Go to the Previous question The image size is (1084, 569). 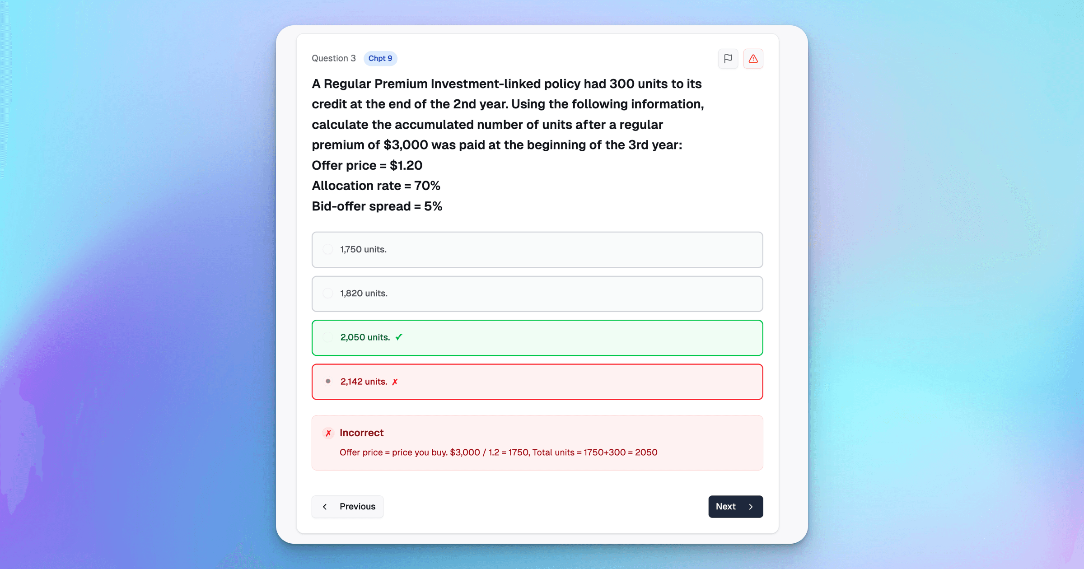pyautogui.click(x=347, y=507)
